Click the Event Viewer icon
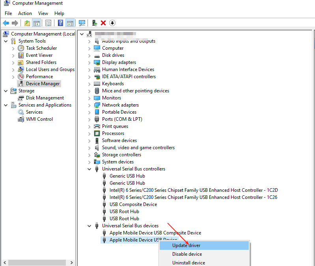315x266 pixels. coord(21,55)
